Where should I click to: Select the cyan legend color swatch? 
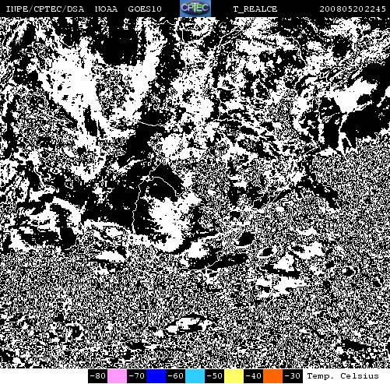tap(195, 376)
